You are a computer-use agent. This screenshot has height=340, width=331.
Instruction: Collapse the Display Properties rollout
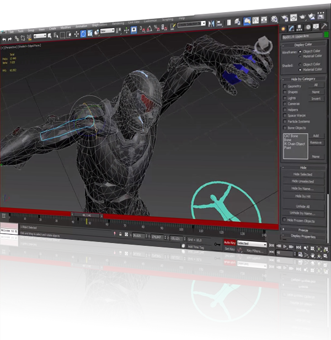[303, 236]
